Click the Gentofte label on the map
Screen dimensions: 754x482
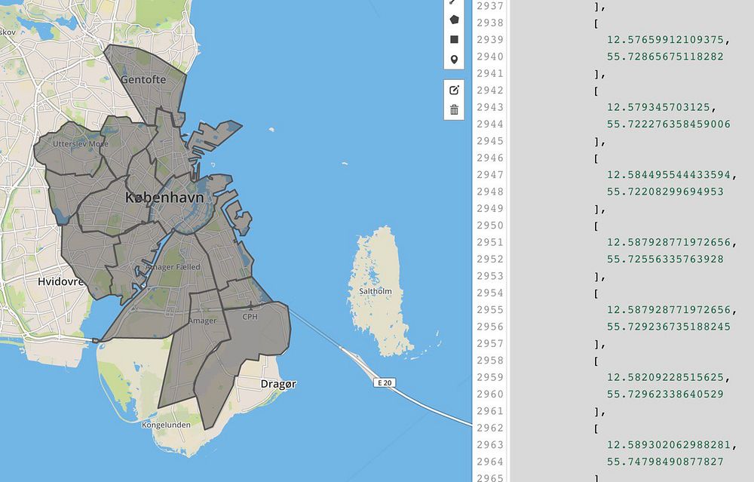[143, 79]
